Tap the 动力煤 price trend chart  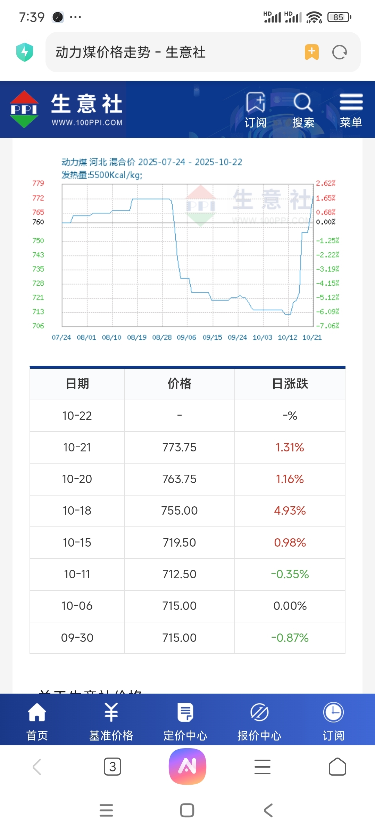click(187, 255)
